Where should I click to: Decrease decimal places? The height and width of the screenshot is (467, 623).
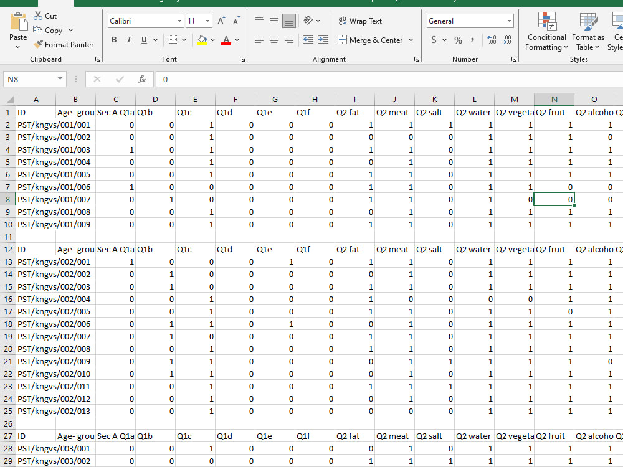click(x=507, y=40)
